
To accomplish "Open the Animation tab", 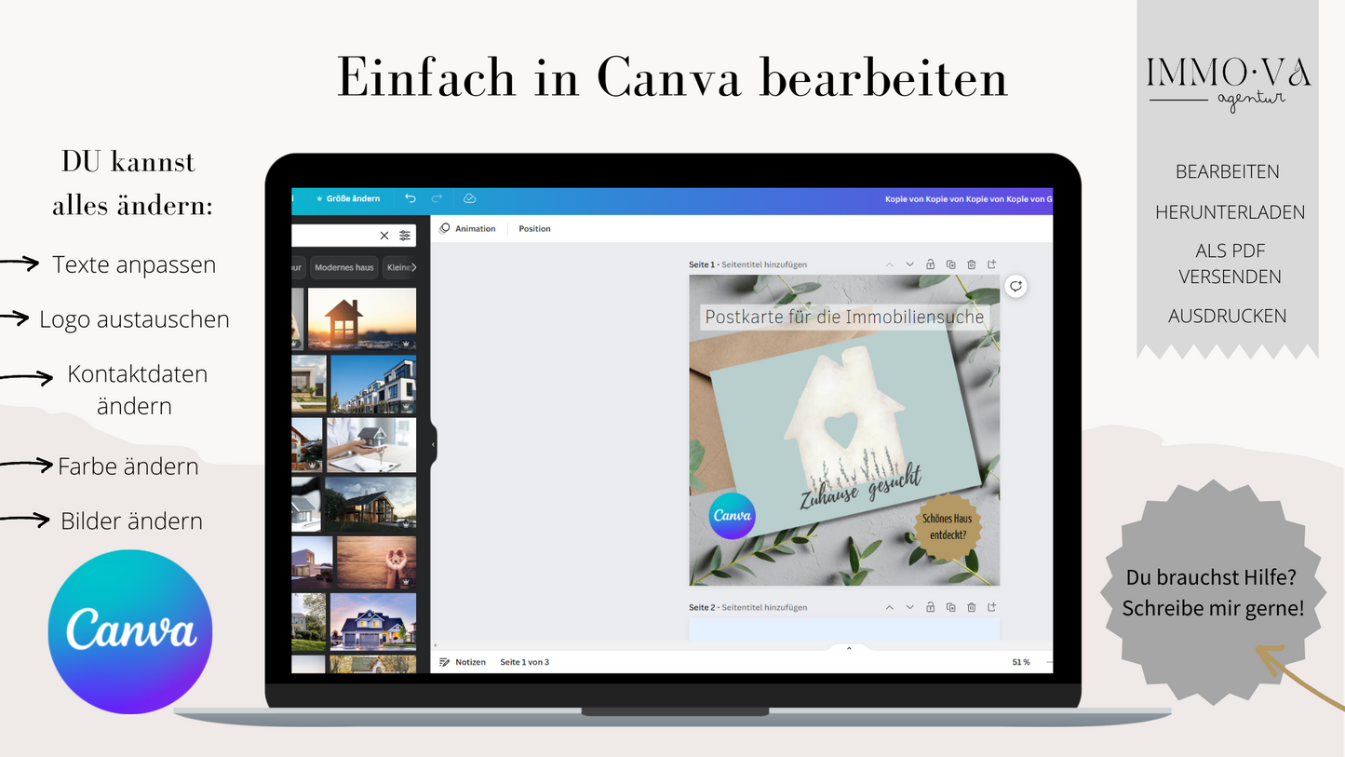I will click(468, 228).
